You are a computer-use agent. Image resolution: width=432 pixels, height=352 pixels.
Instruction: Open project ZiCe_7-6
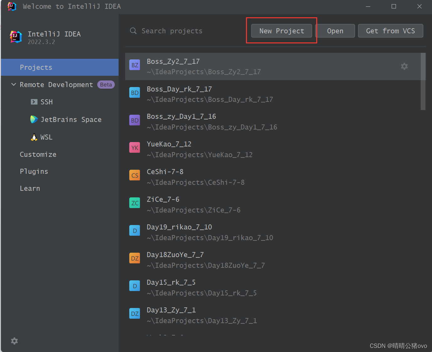273,205
